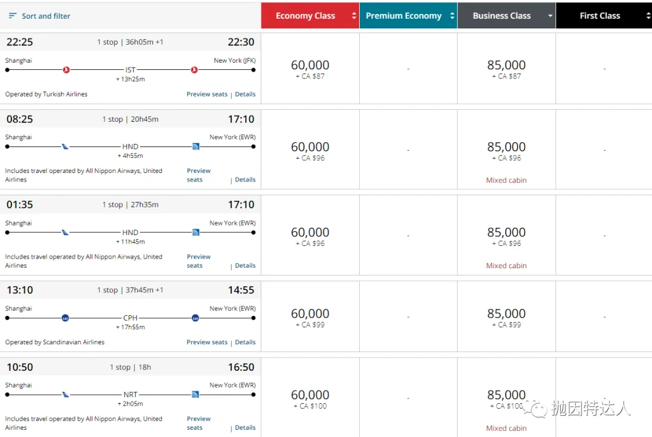This screenshot has height=437, width=652.
Task: Open Details for Turkish Airlines flight
Action: (245, 95)
